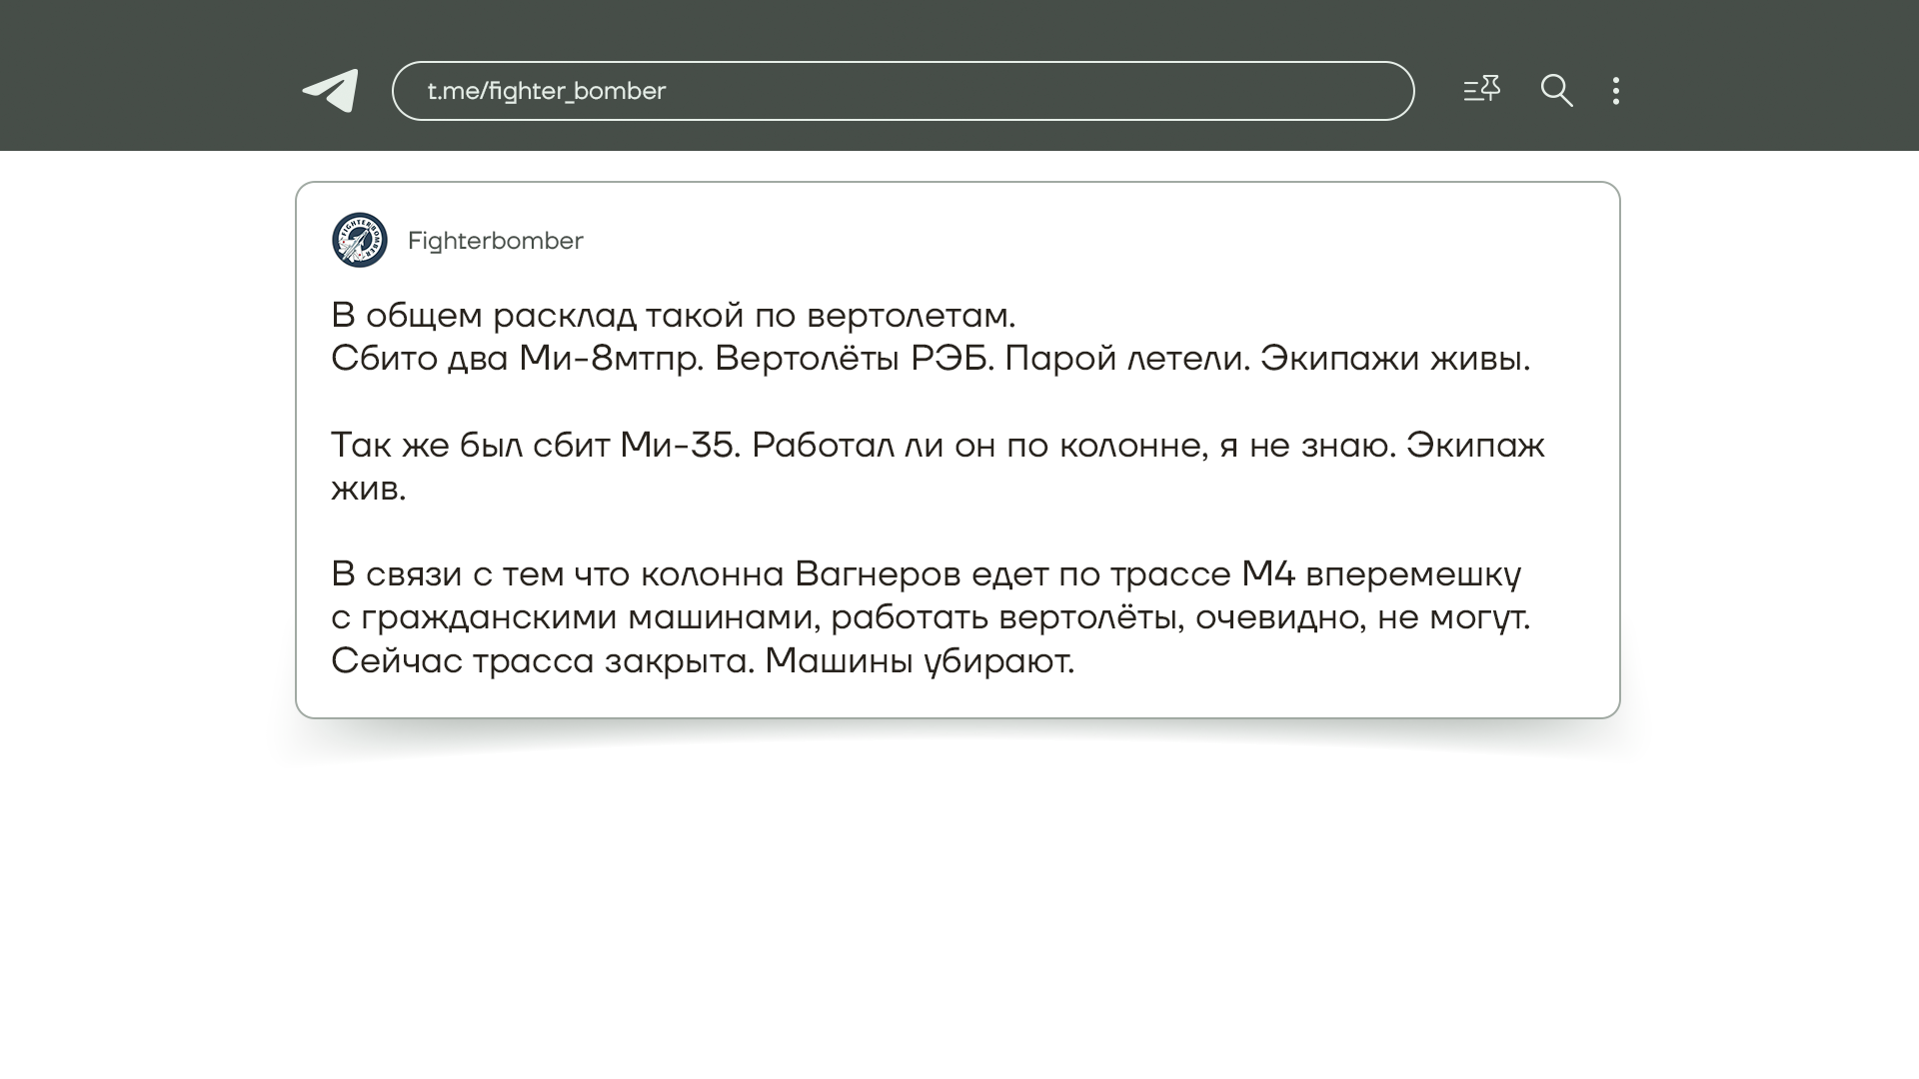Click the Fighterbomber channel avatar
The image size is (1919, 1079).
pyautogui.click(x=360, y=240)
